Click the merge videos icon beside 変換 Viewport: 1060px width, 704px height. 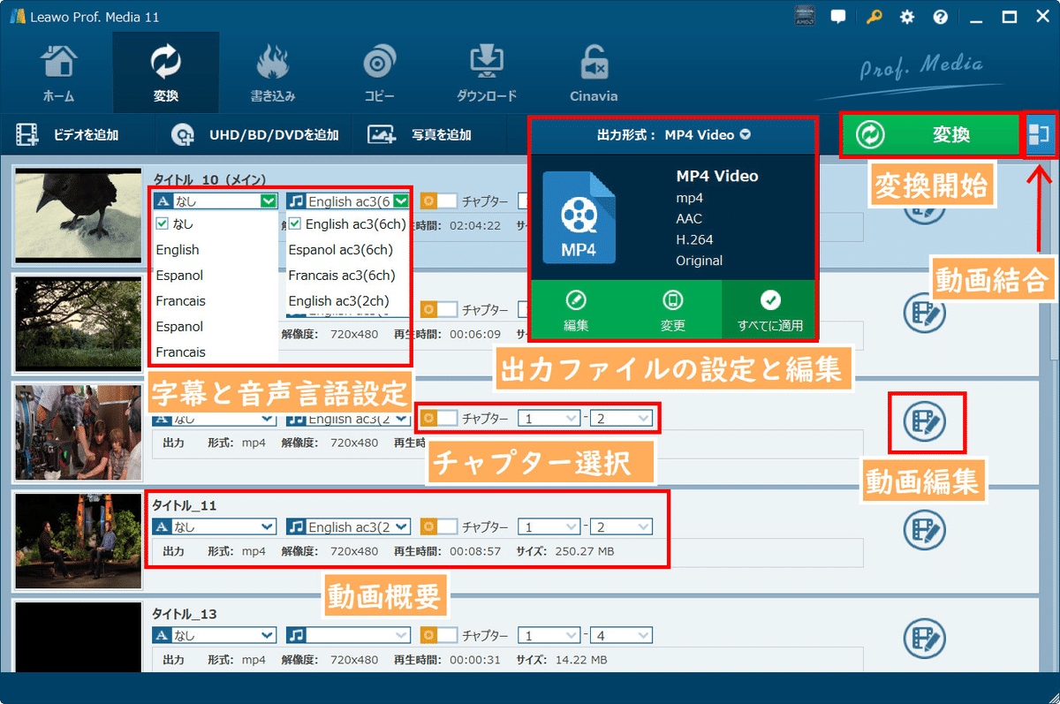pos(1041,135)
